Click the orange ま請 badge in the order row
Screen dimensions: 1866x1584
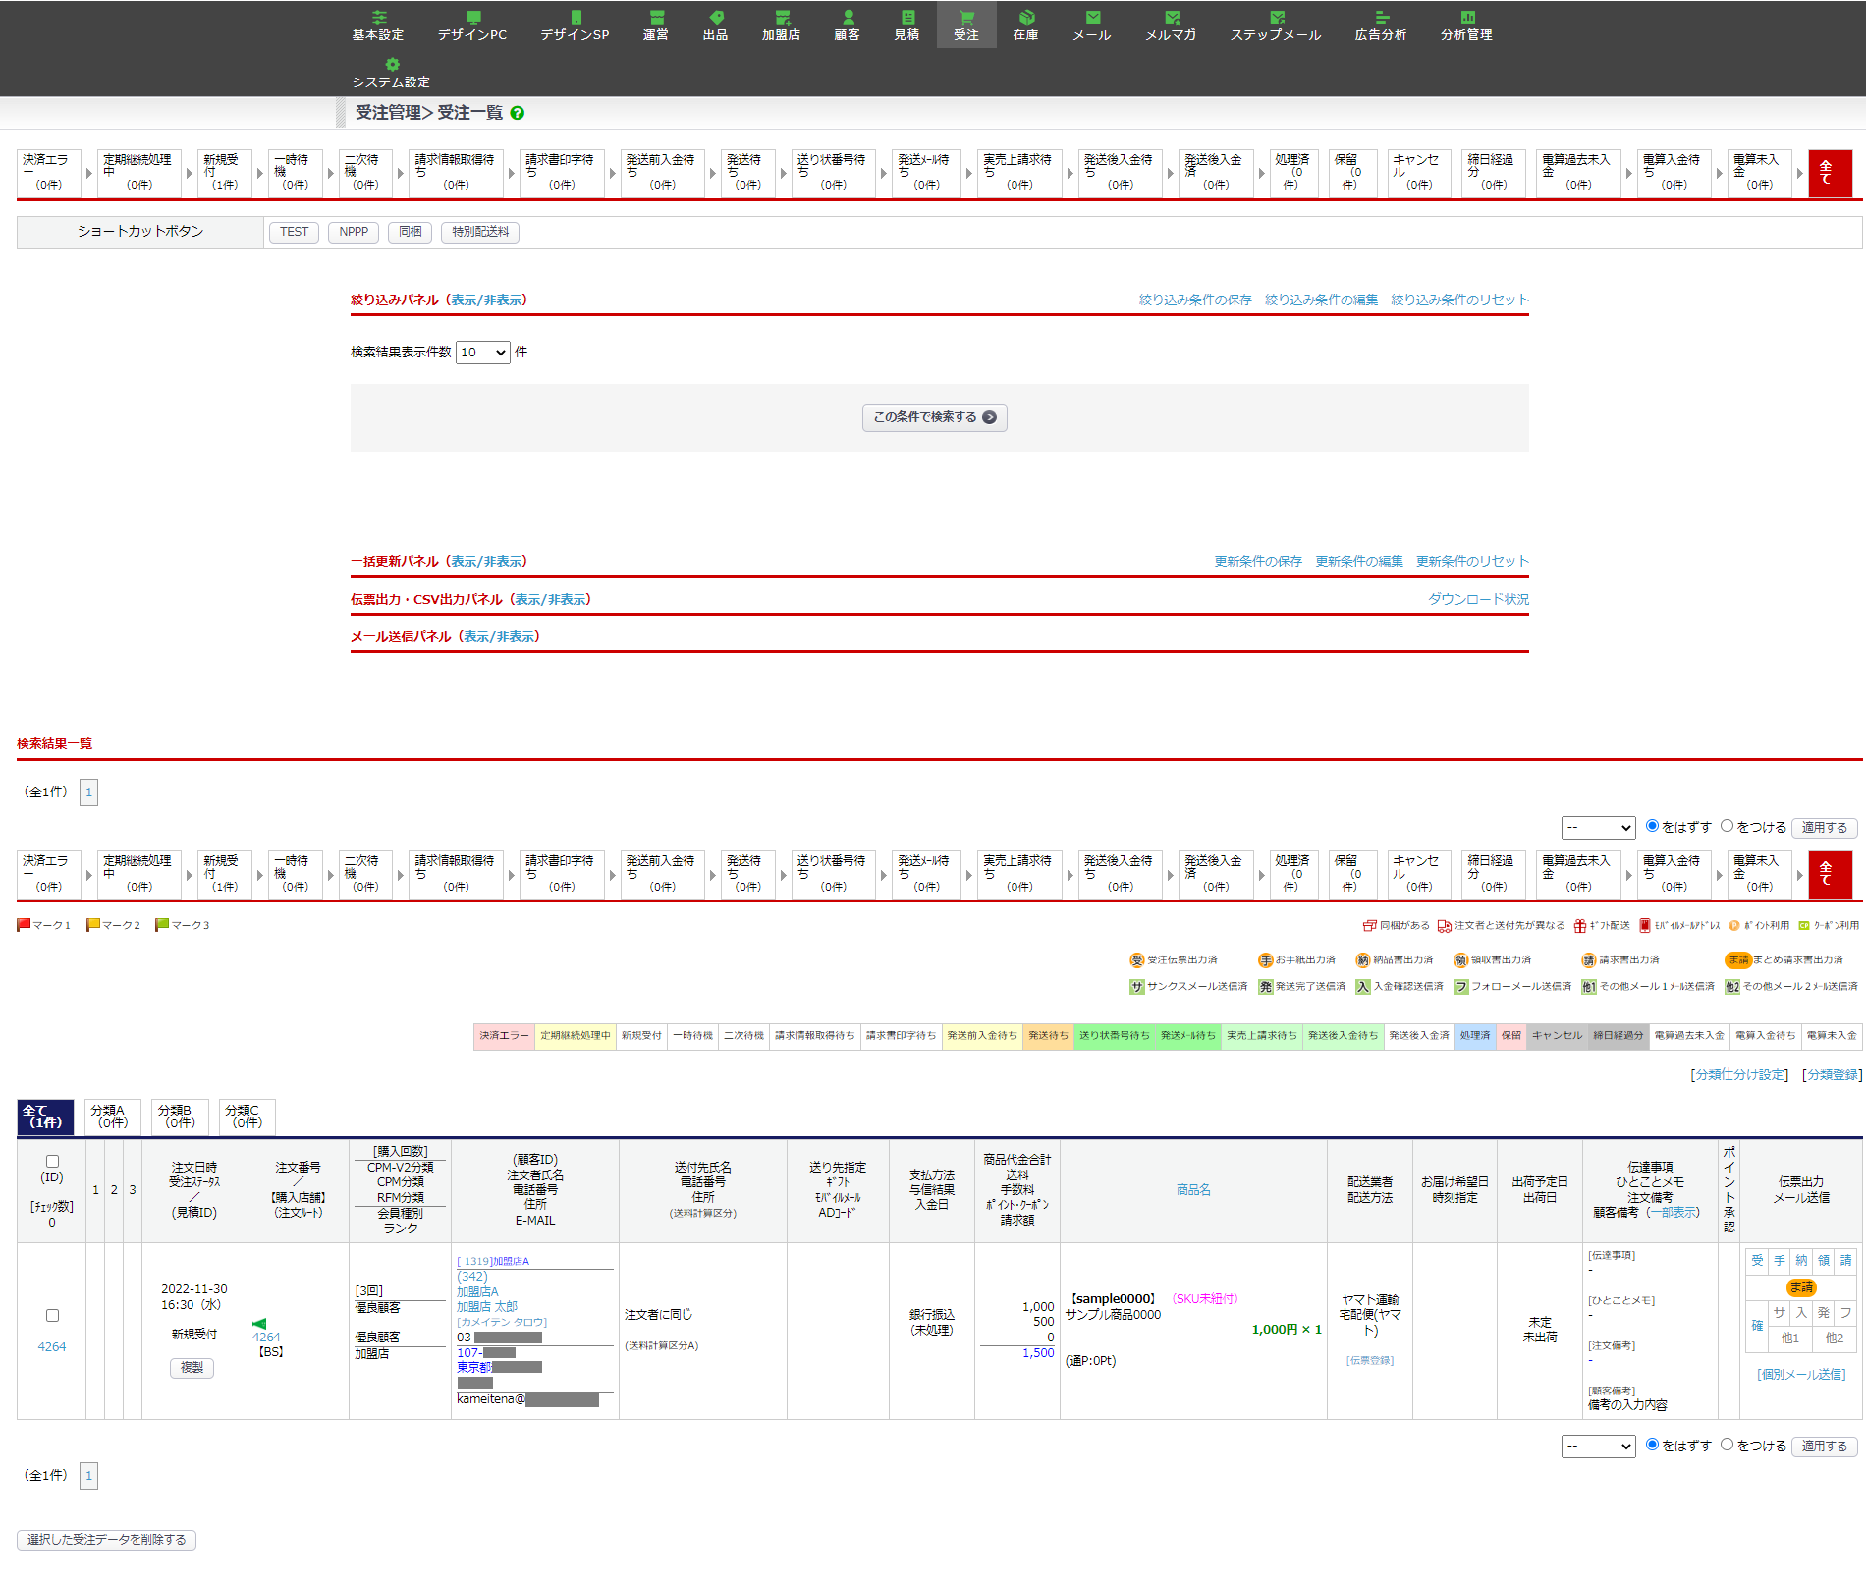(x=1801, y=1286)
